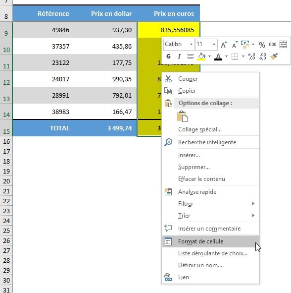Click the Prix en dollar header cell
This screenshot has height=293, width=291.
[x=106, y=13]
